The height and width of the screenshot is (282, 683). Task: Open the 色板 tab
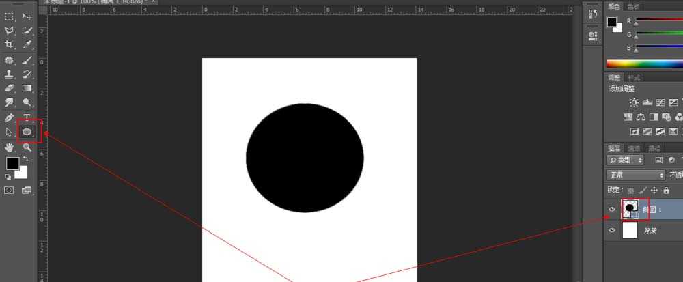click(633, 6)
